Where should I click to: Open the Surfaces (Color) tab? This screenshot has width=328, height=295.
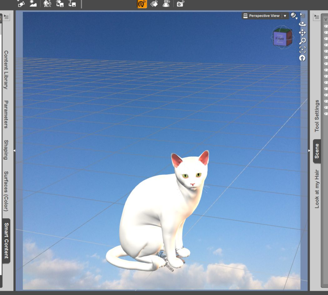6,191
